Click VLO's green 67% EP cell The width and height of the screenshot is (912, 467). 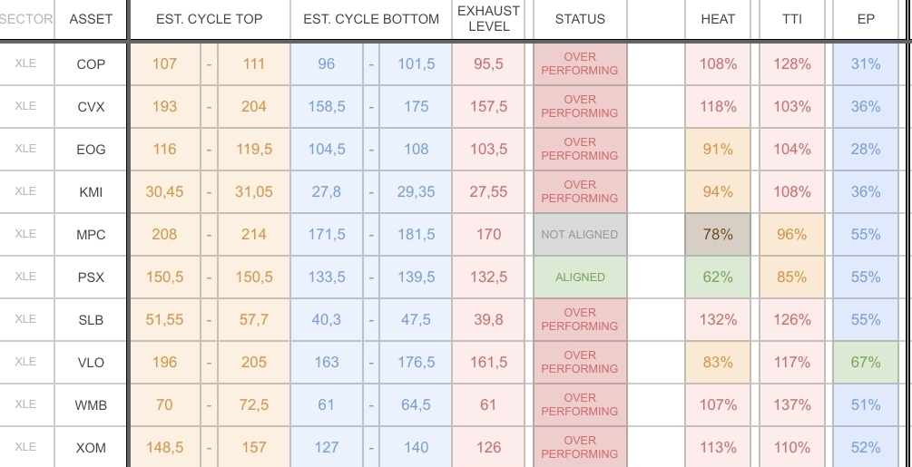tap(866, 362)
